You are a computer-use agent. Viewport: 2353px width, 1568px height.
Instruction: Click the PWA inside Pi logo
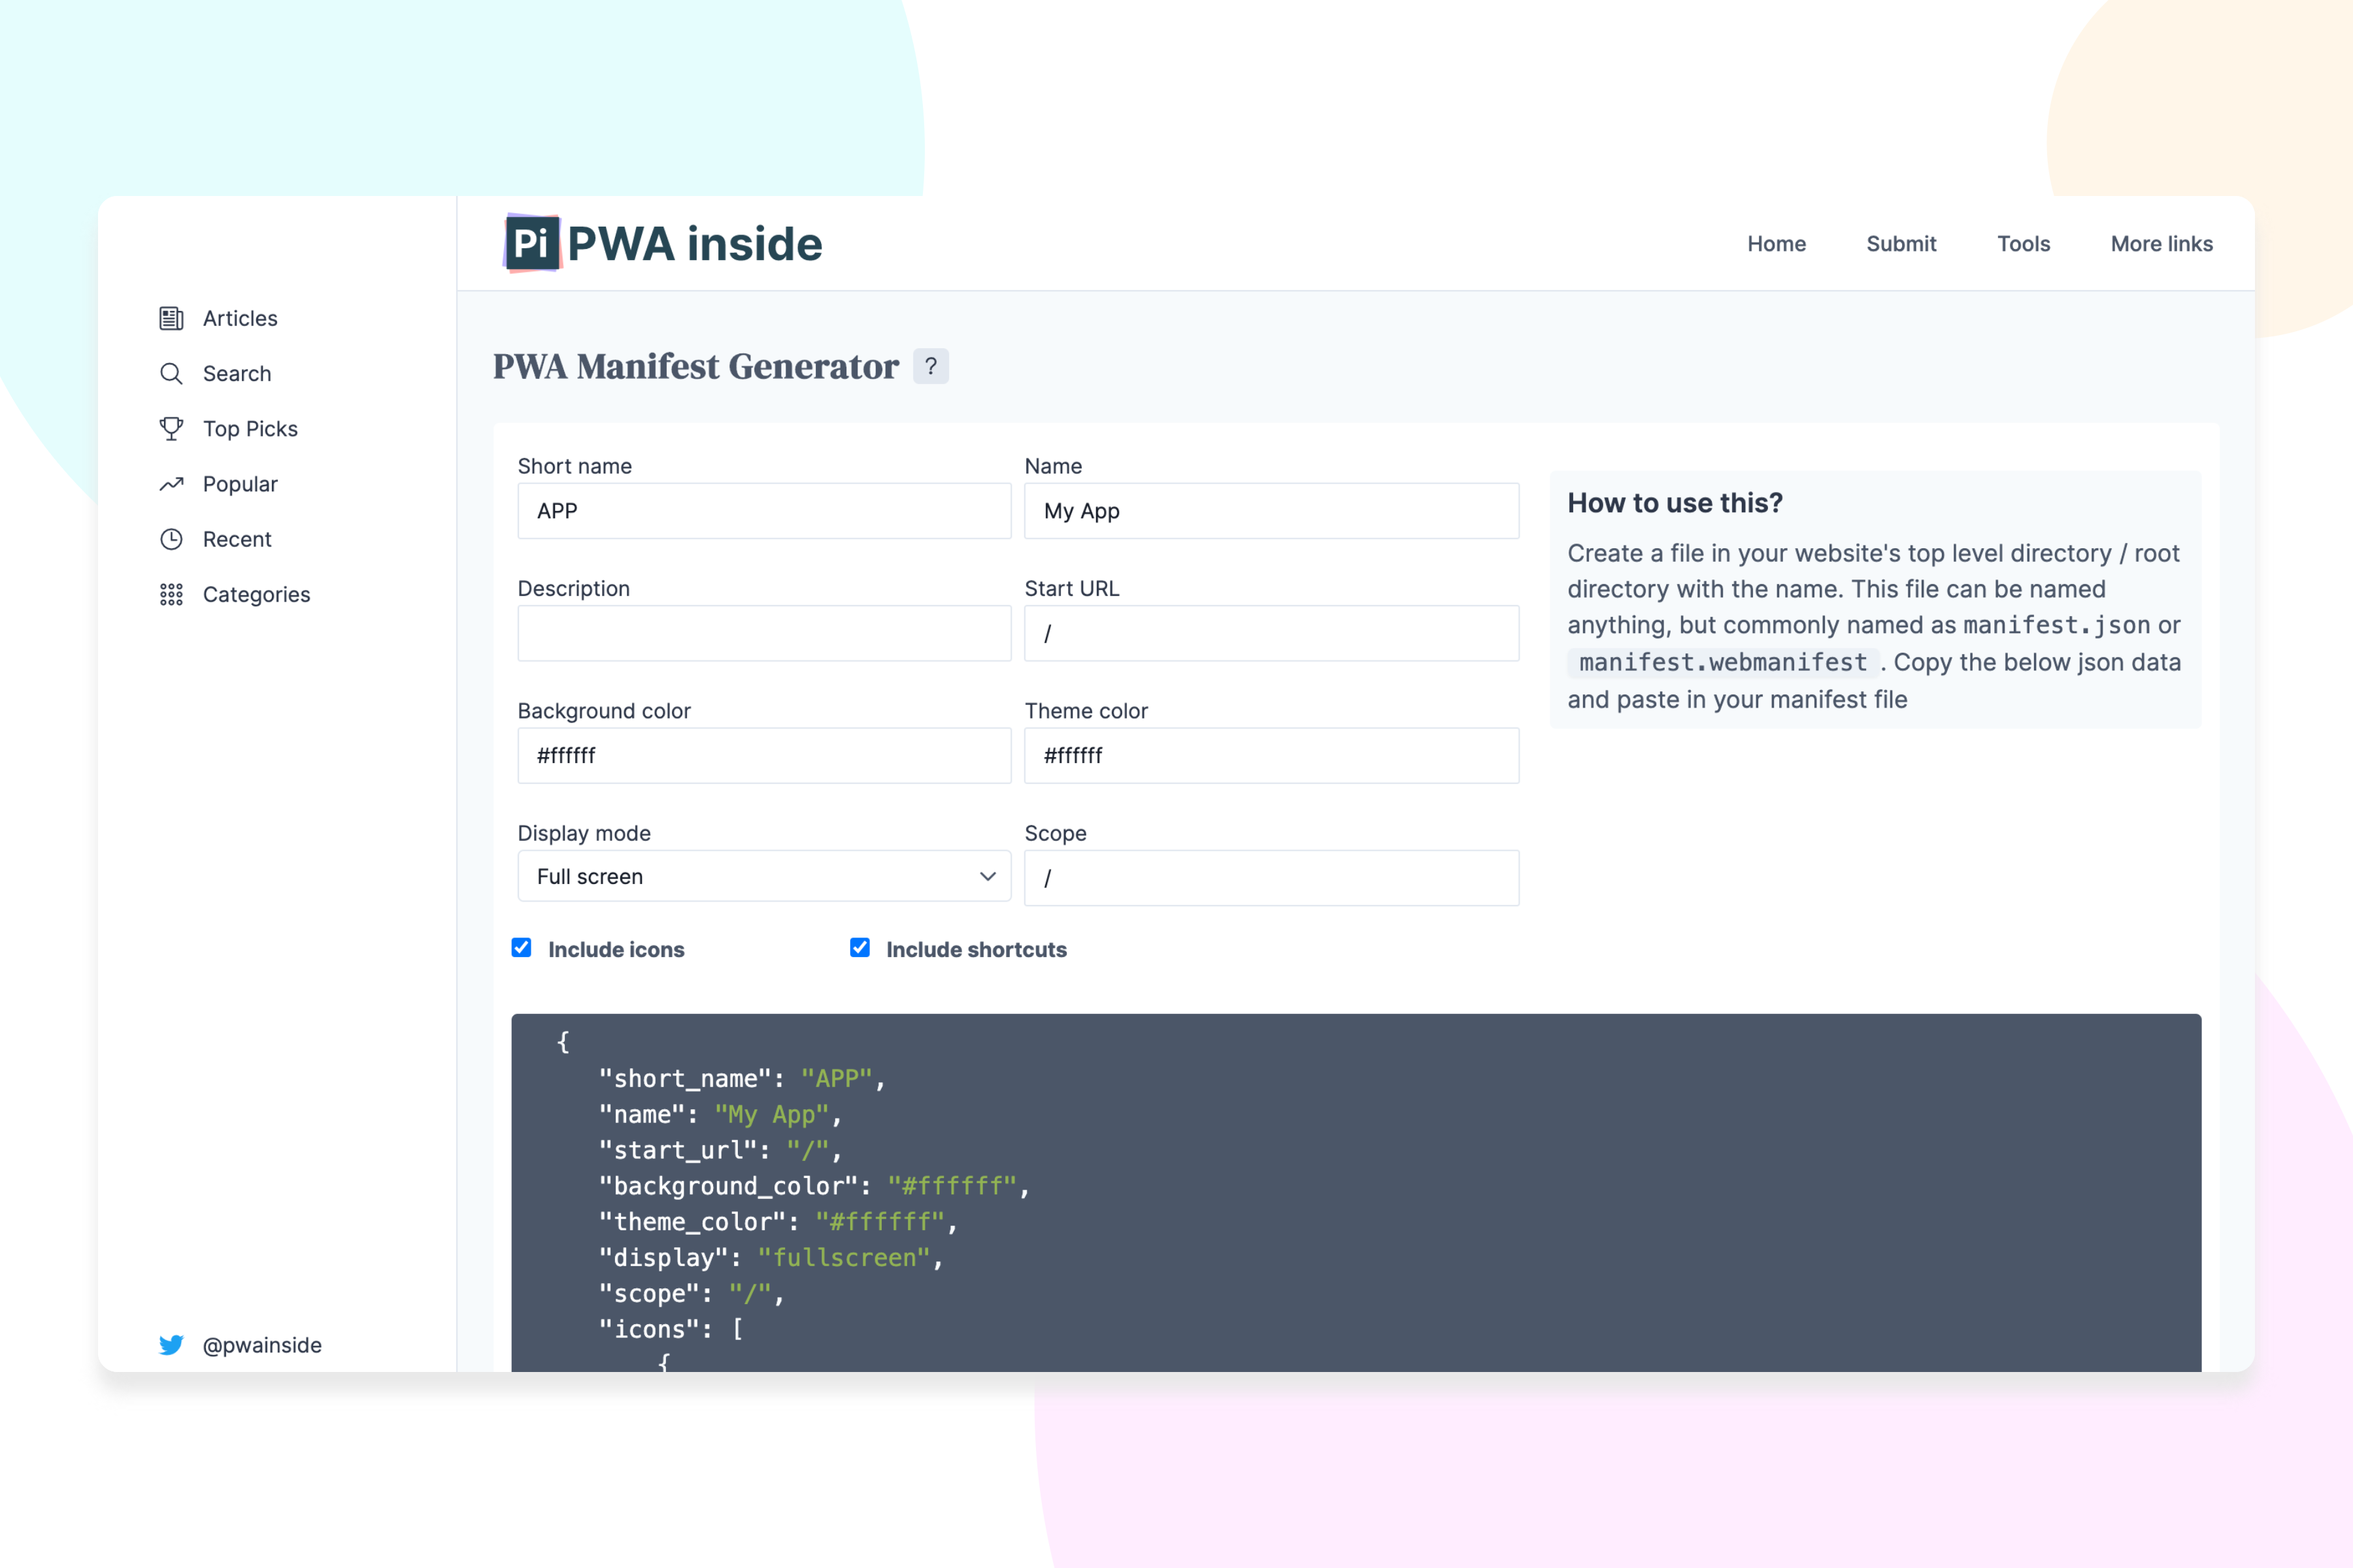click(x=531, y=243)
